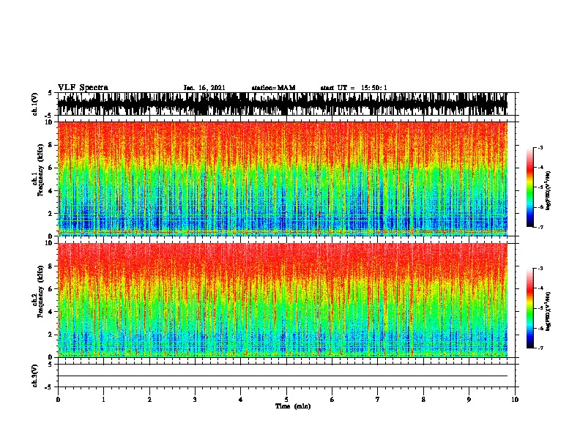
Task: Click the time axis tick label '3'
Action: click(x=195, y=400)
